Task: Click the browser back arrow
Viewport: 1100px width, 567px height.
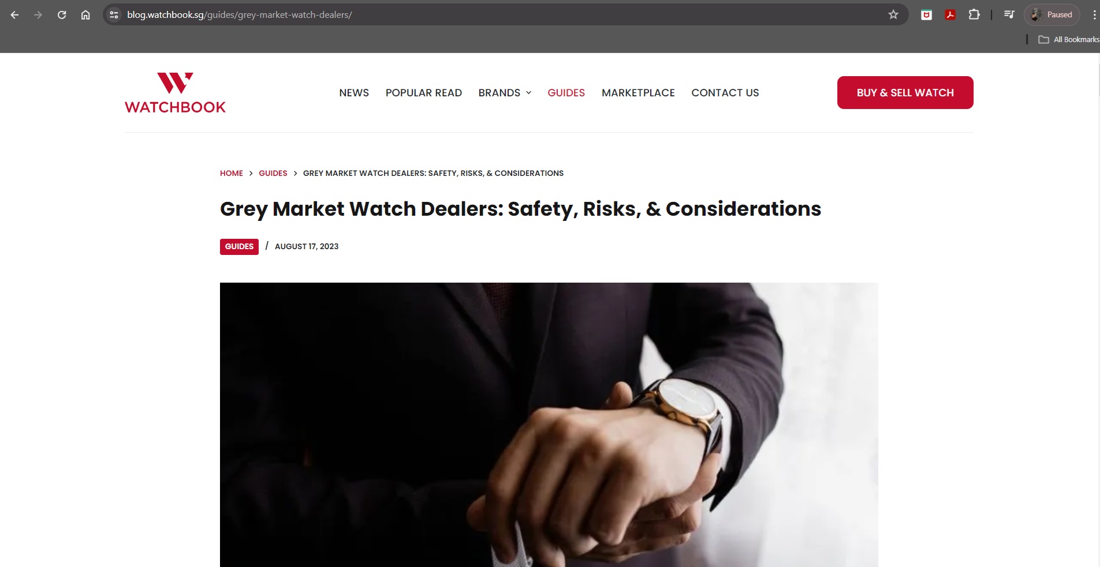Action: pos(15,15)
